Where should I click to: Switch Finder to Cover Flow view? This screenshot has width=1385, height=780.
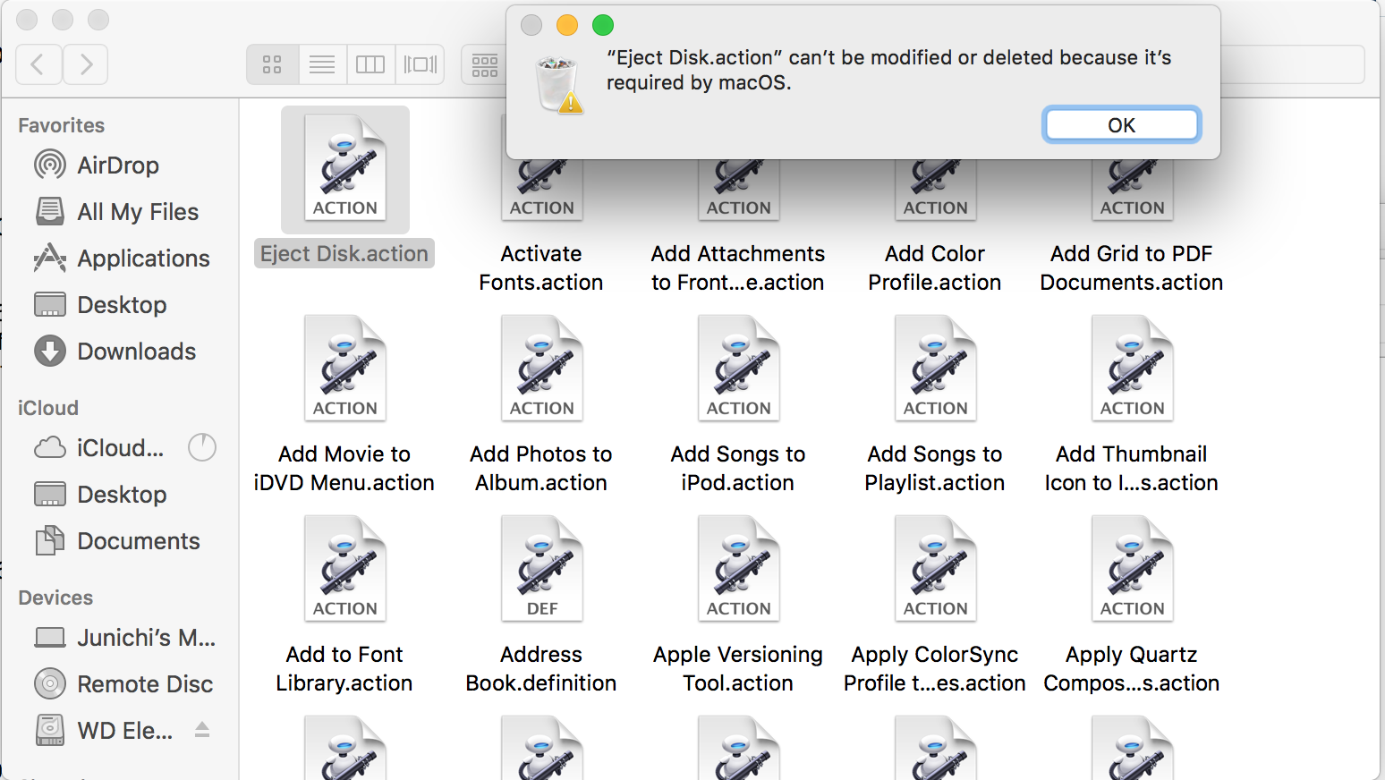pos(421,64)
